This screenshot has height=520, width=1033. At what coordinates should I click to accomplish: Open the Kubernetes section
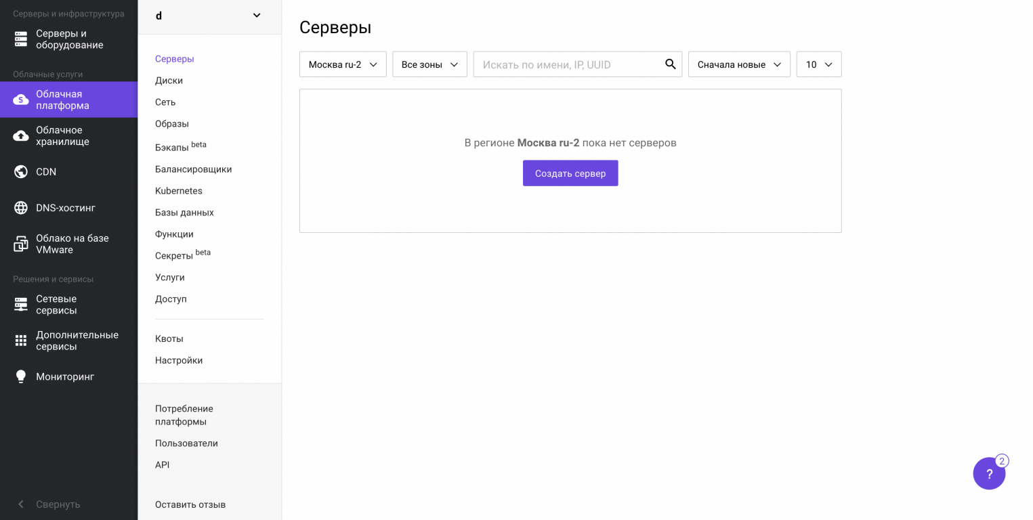(x=179, y=191)
